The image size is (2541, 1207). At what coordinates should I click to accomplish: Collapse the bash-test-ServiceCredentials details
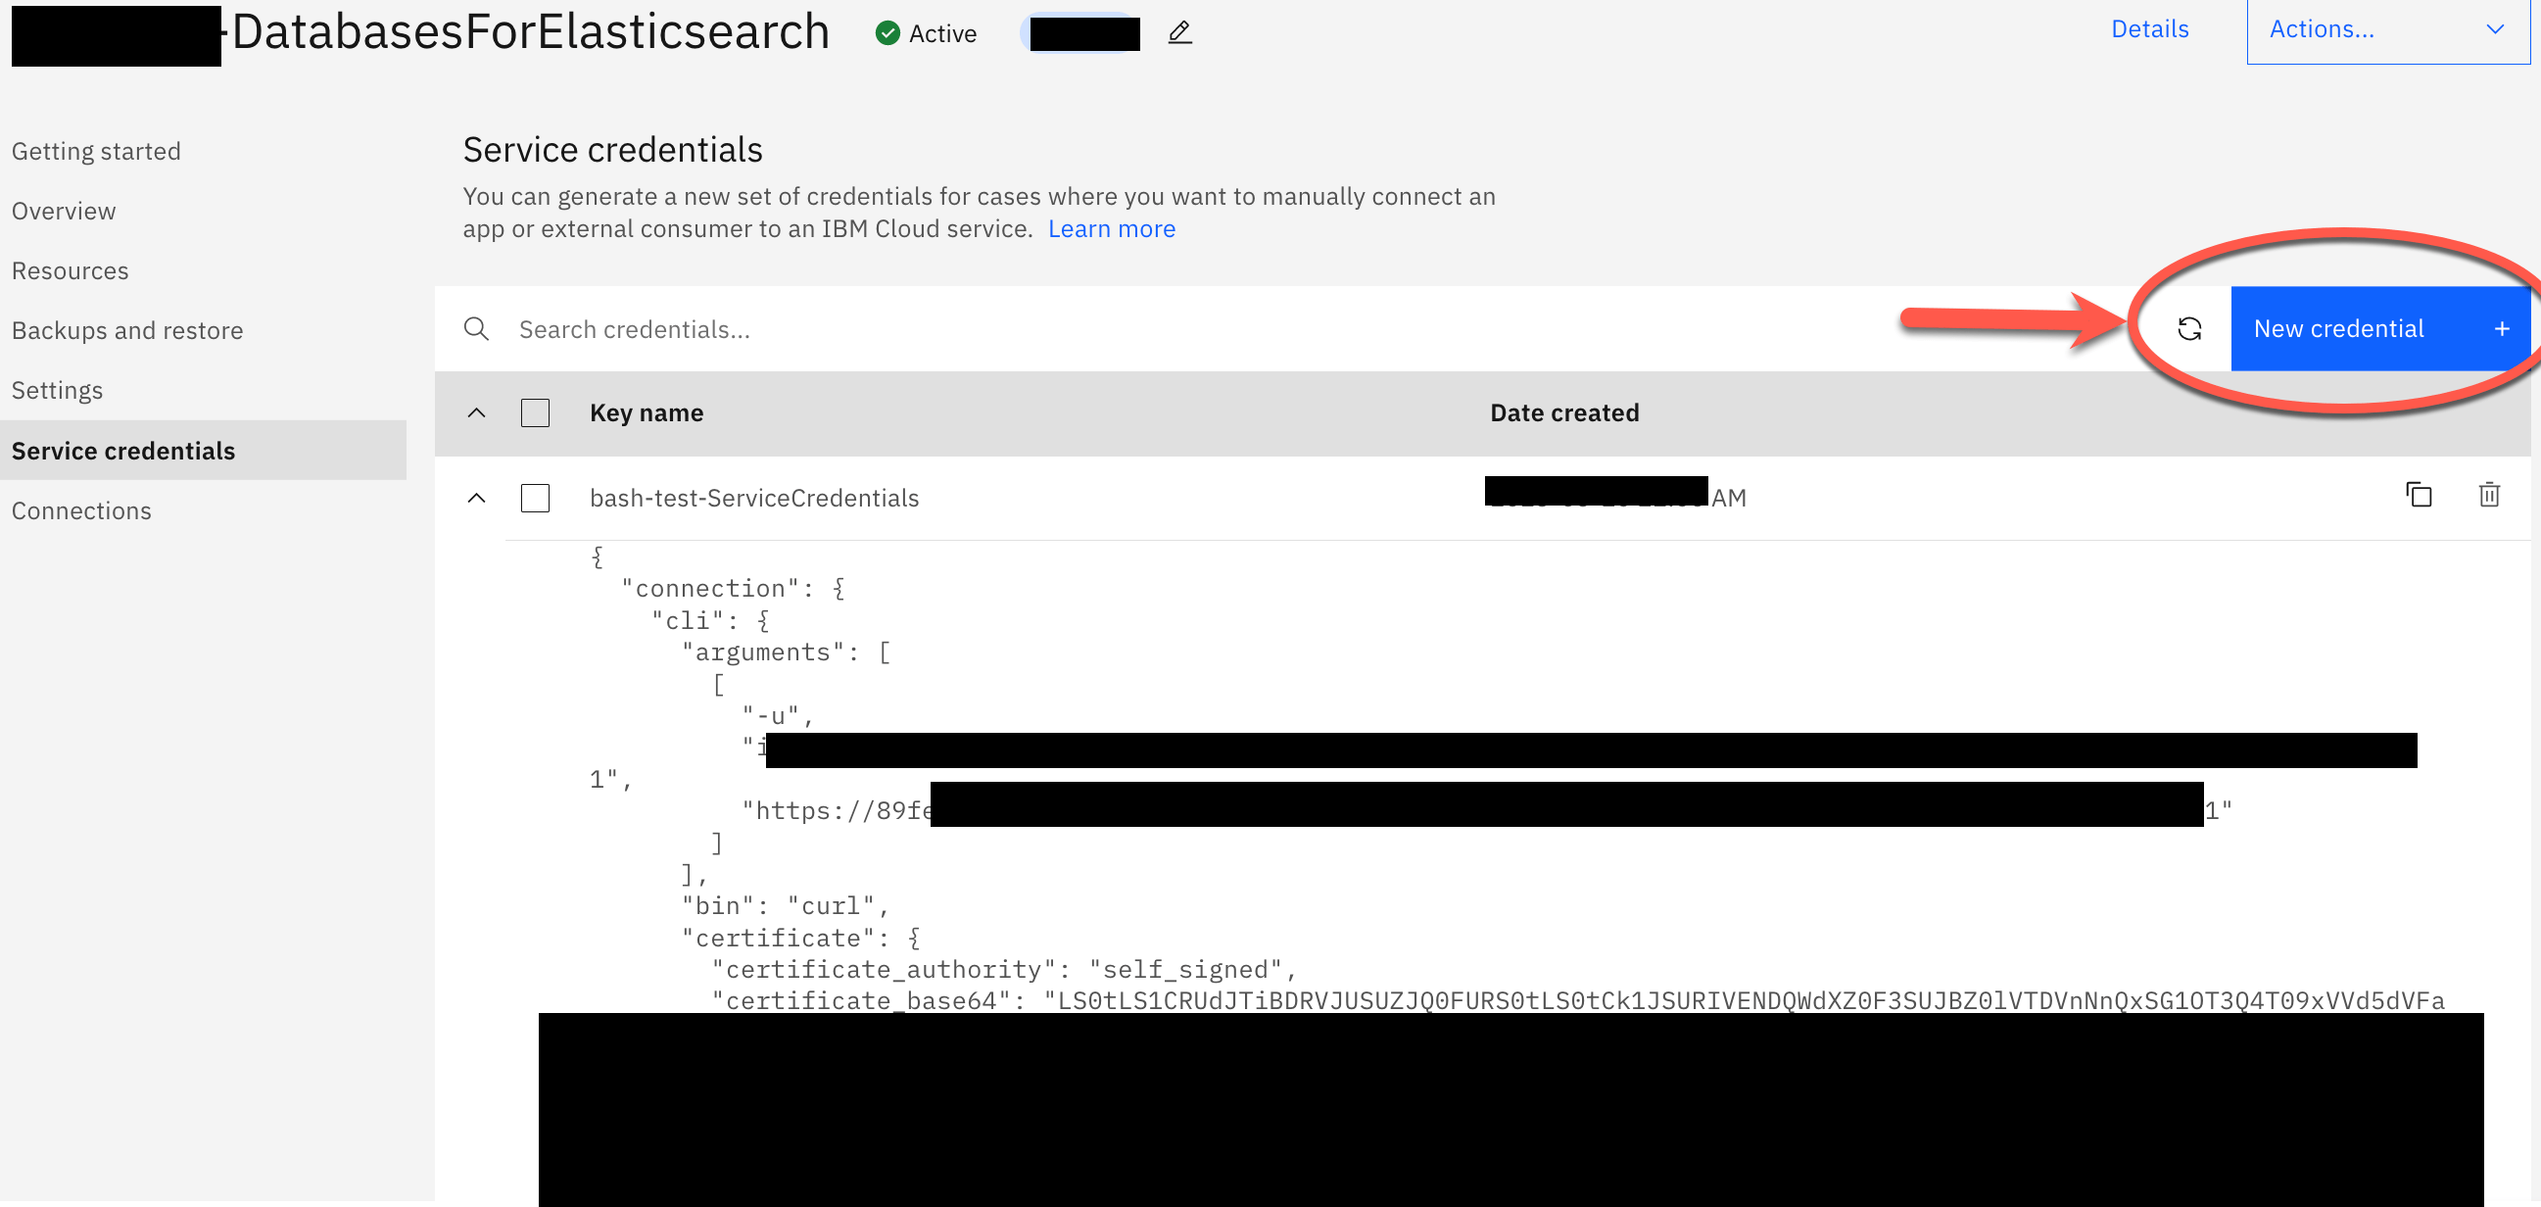tap(476, 499)
